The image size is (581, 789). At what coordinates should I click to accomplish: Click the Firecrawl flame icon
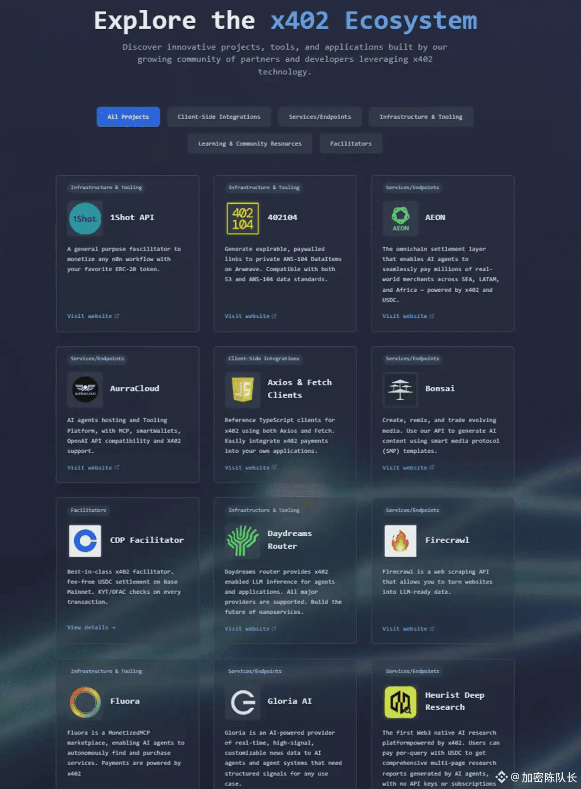400,541
